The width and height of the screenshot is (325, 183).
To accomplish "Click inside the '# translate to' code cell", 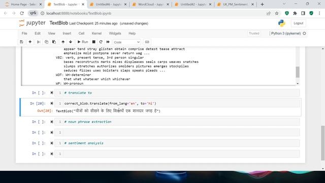I will tap(177, 93).
